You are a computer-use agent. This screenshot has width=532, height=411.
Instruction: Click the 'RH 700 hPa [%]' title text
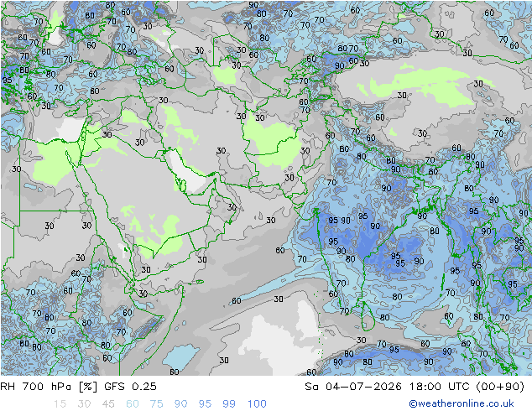coord(49,387)
